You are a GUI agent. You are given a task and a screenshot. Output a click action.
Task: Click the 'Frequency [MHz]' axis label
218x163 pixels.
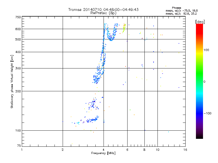point(103,153)
